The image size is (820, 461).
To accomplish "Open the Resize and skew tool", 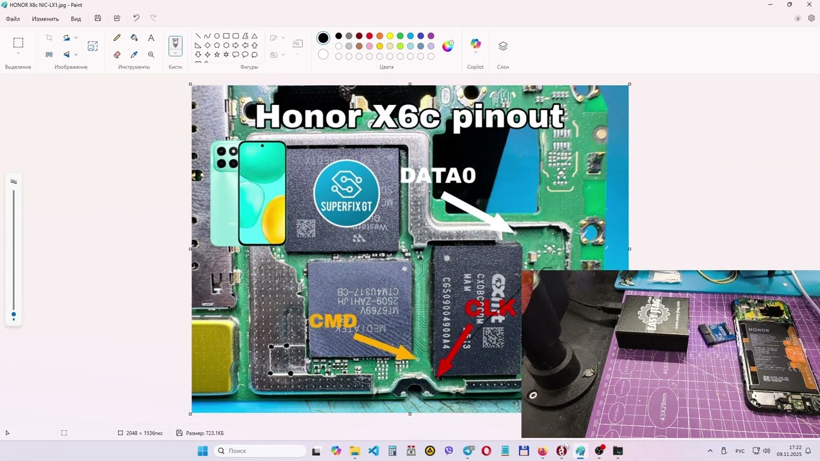I will (x=93, y=46).
